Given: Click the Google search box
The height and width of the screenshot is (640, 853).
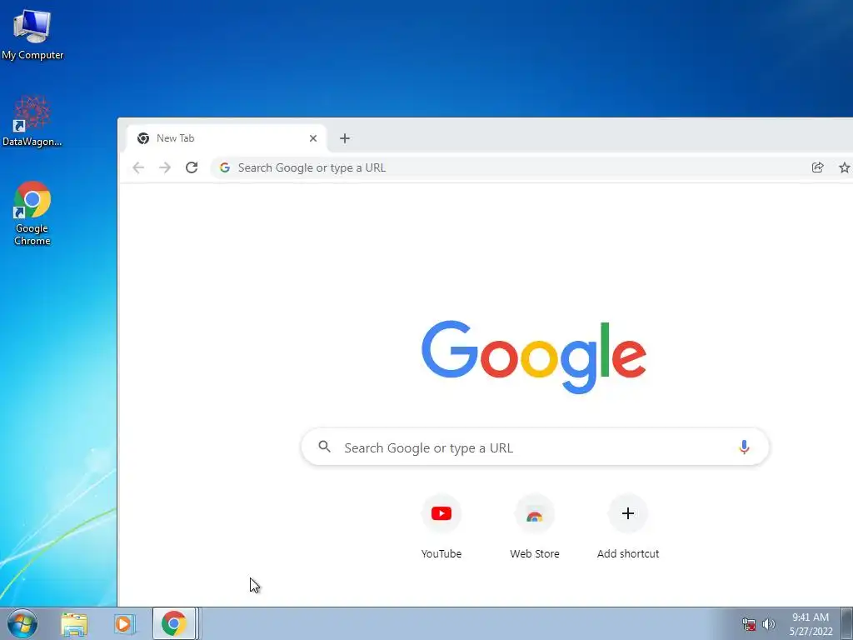Looking at the screenshot, I should click(535, 447).
